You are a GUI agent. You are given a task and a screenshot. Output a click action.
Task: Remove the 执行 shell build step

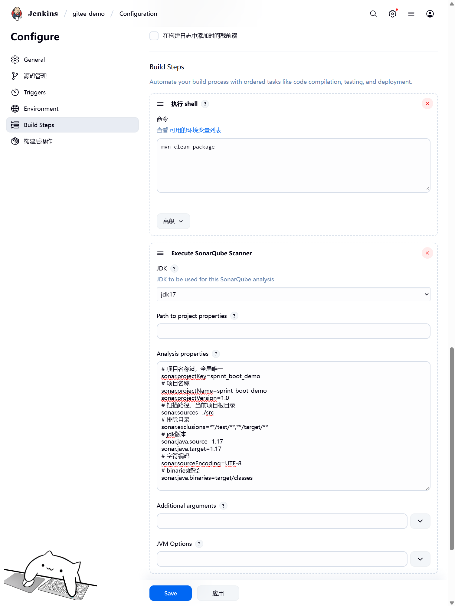click(427, 104)
